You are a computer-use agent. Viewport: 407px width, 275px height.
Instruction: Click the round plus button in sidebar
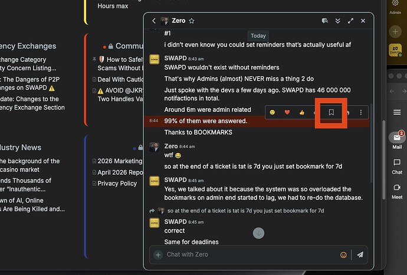[395, 32]
